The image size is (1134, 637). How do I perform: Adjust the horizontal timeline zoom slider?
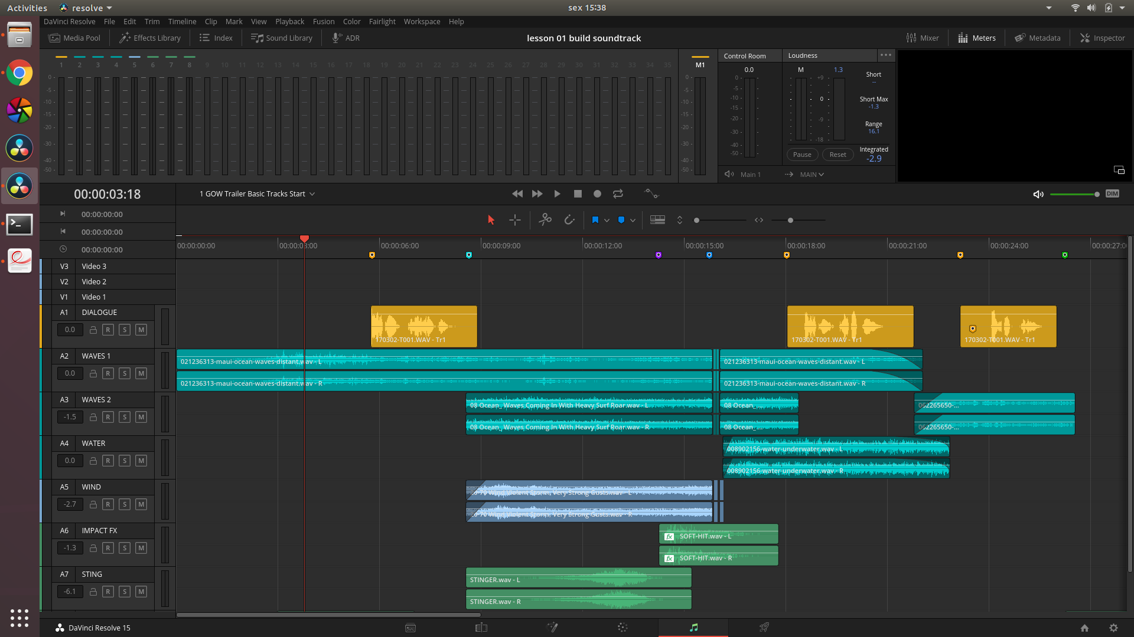[799, 220]
